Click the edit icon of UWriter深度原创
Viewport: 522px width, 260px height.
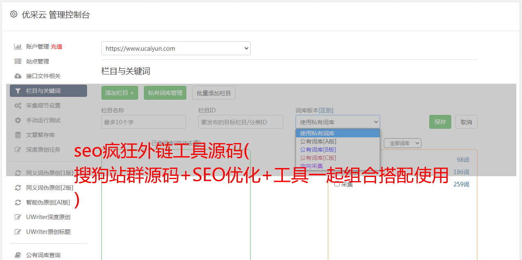point(18,217)
